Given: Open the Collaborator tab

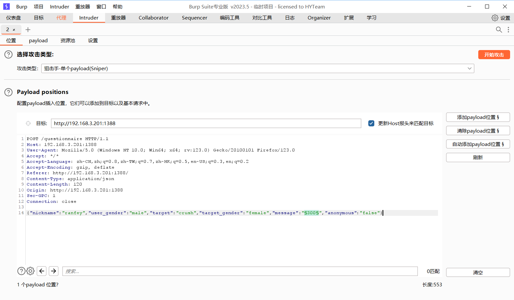Looking at the screenshot, I should [154, 18].
